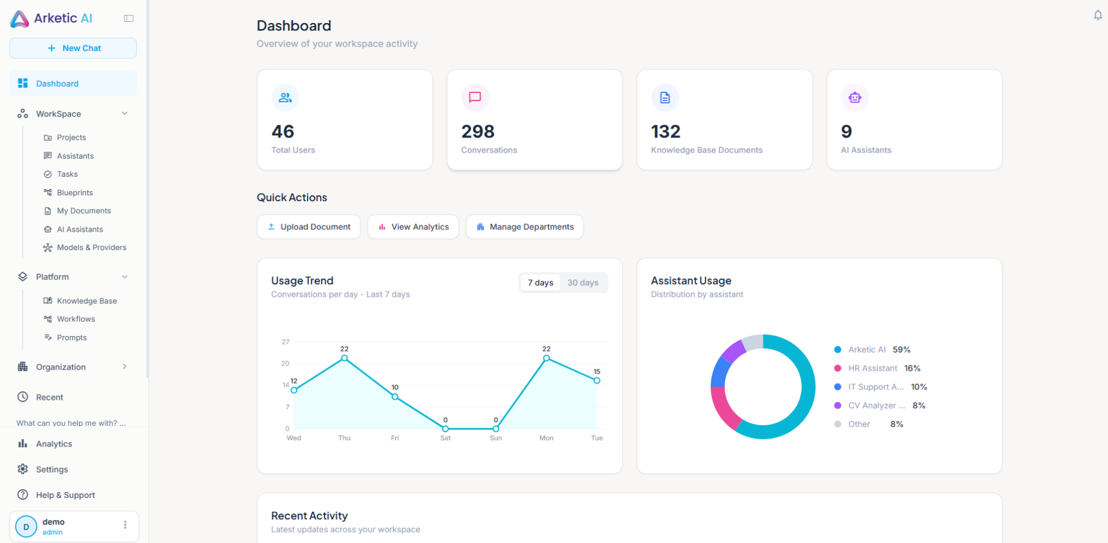Click the Knowledge Base Documents file icon
This screenshot has width=1108, height=543.
coord(665,98)
